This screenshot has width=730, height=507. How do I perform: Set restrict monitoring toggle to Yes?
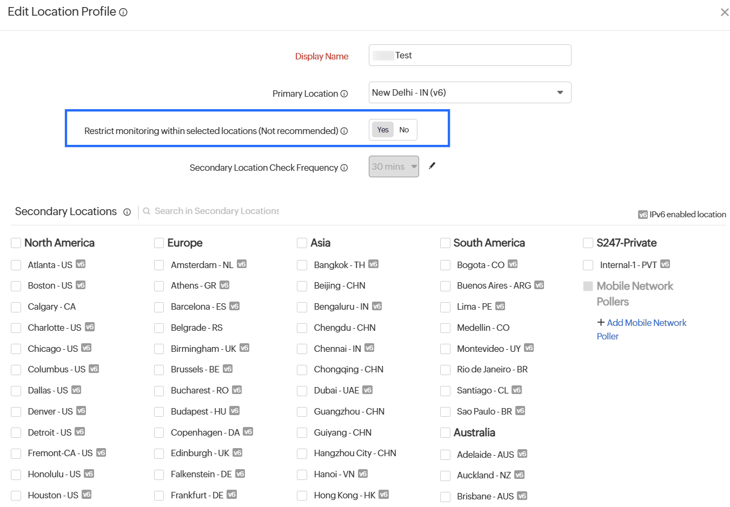pos(383,130)
